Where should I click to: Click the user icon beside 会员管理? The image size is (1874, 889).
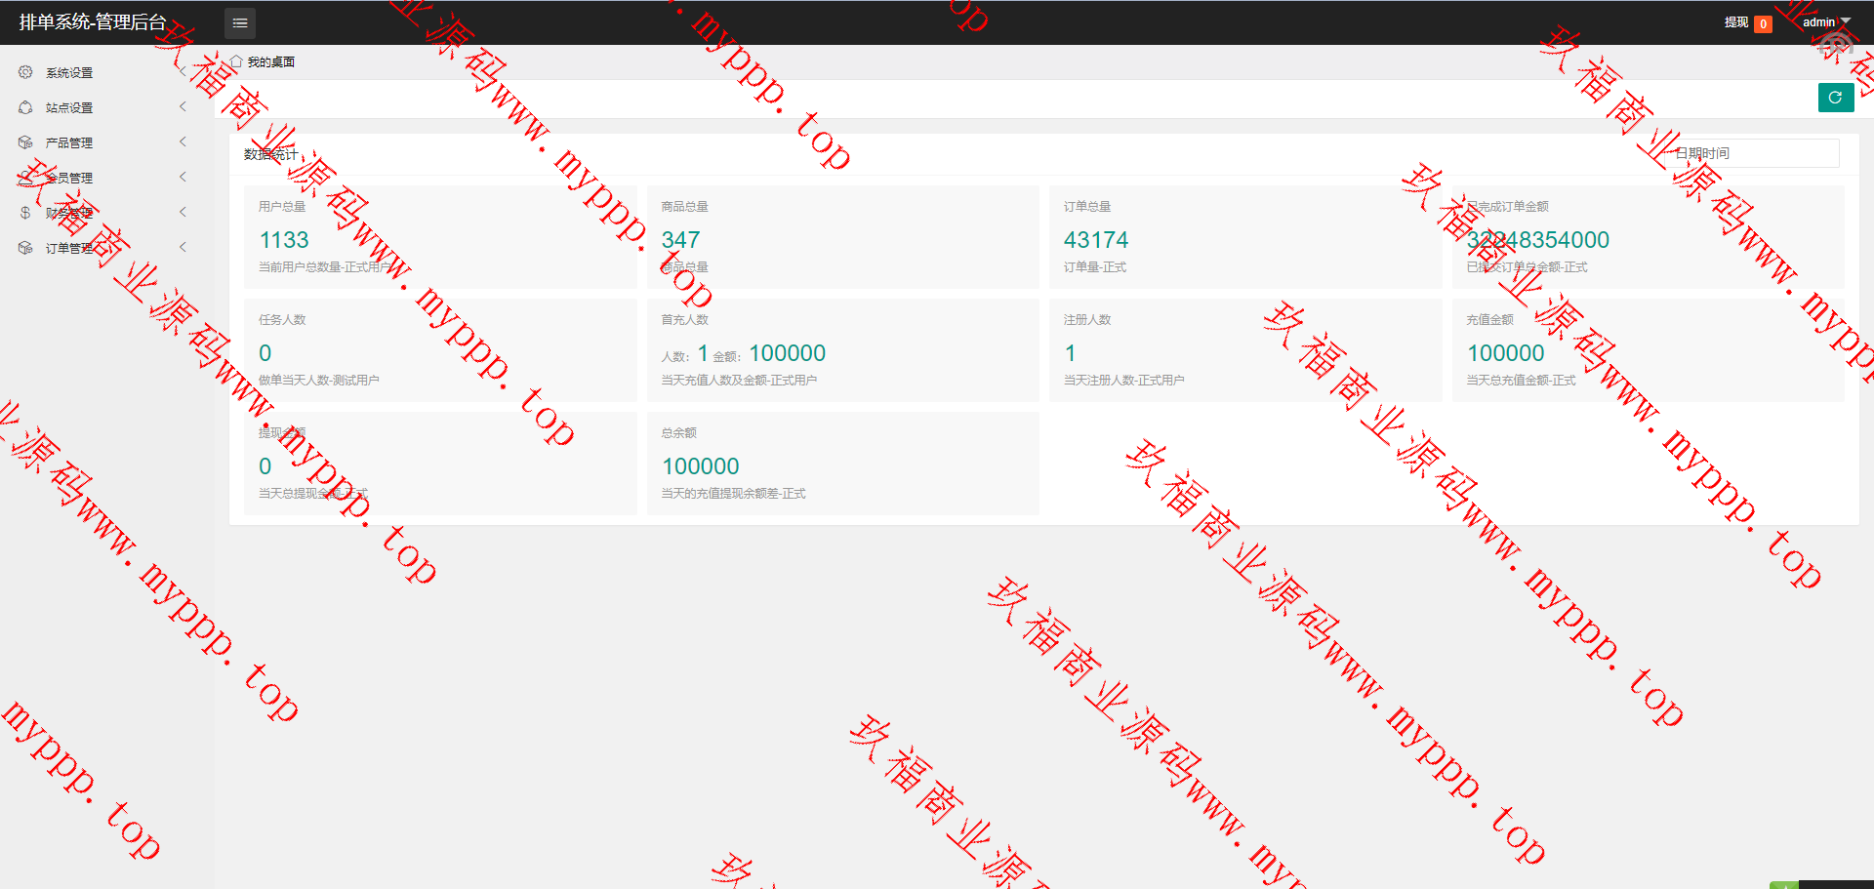click(x=25, y=178)
